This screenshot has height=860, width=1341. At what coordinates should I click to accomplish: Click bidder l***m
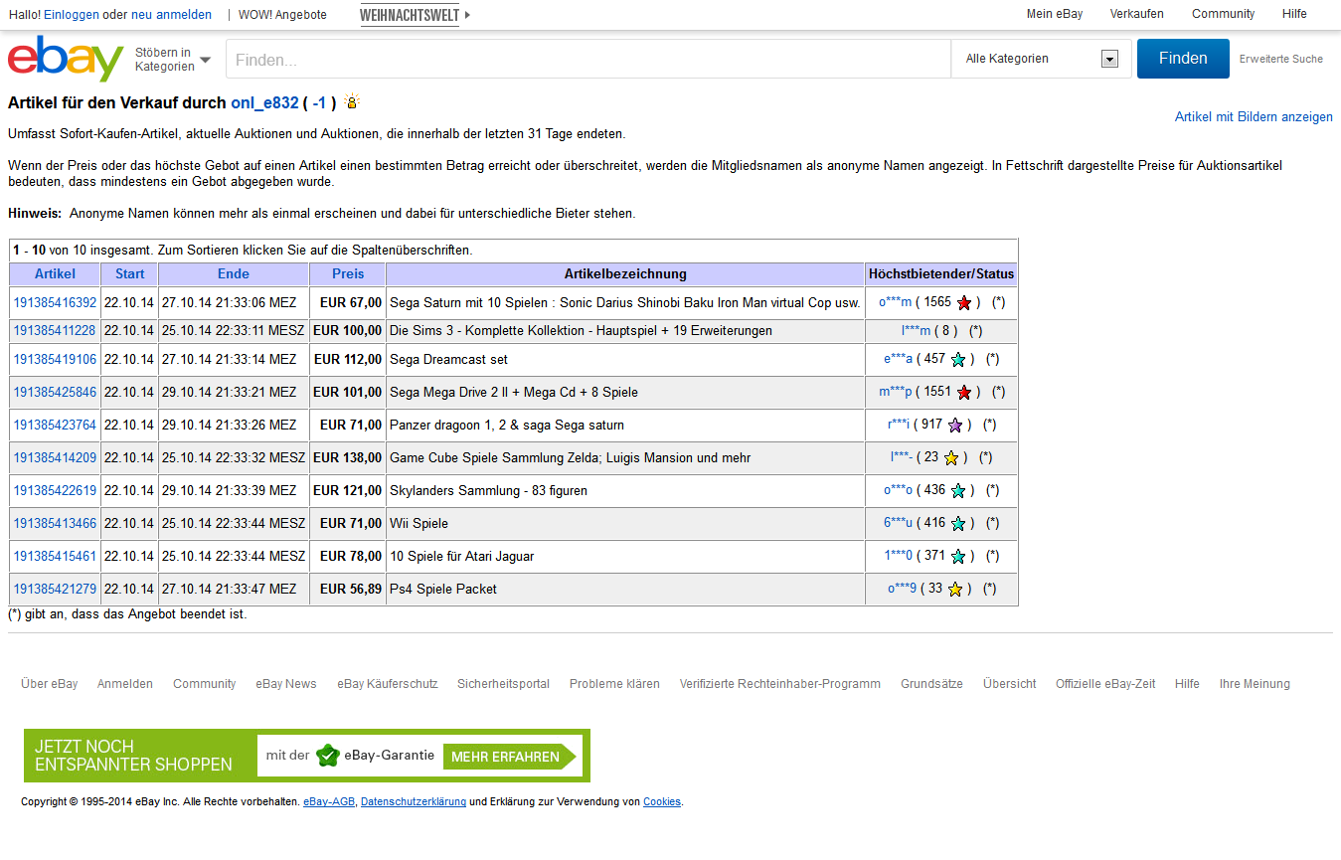click(x=916, y=331)
